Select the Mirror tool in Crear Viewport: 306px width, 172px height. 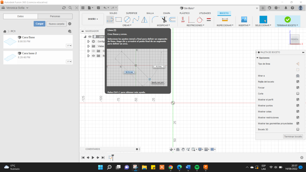(x=144, y=20)
